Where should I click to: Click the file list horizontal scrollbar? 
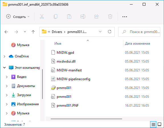pyautogui.click(x=86, y=119)
